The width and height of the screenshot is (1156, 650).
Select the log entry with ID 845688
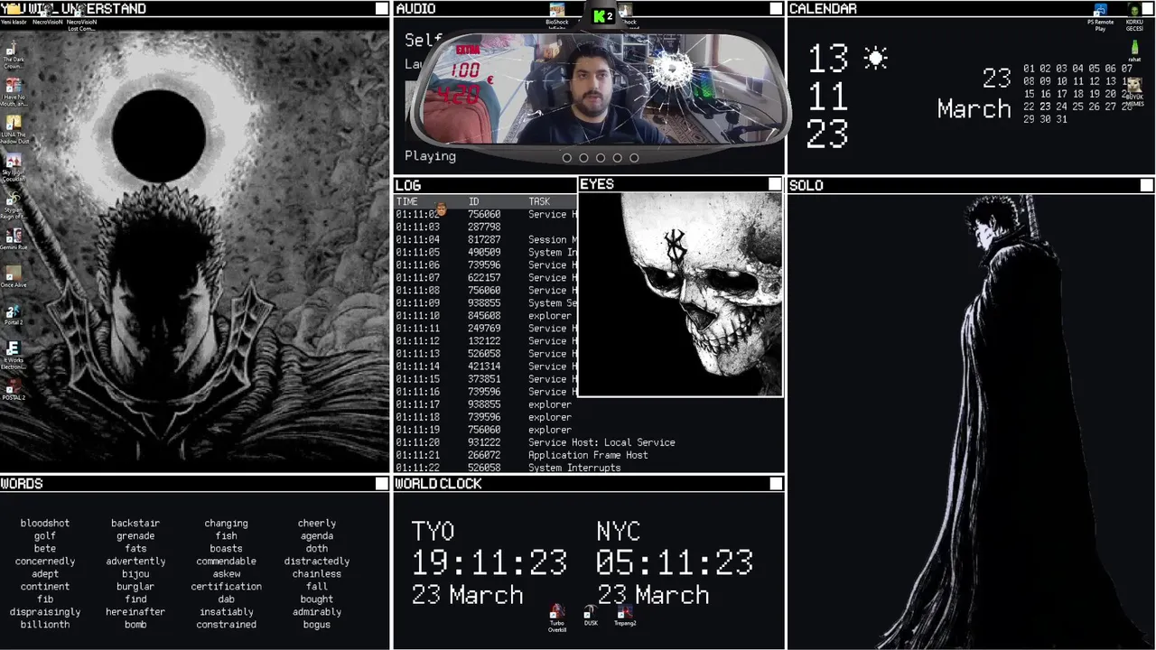click(x=486, y=316)
